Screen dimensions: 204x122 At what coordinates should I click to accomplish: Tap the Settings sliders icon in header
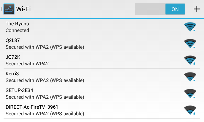click(x=9, y=9)
